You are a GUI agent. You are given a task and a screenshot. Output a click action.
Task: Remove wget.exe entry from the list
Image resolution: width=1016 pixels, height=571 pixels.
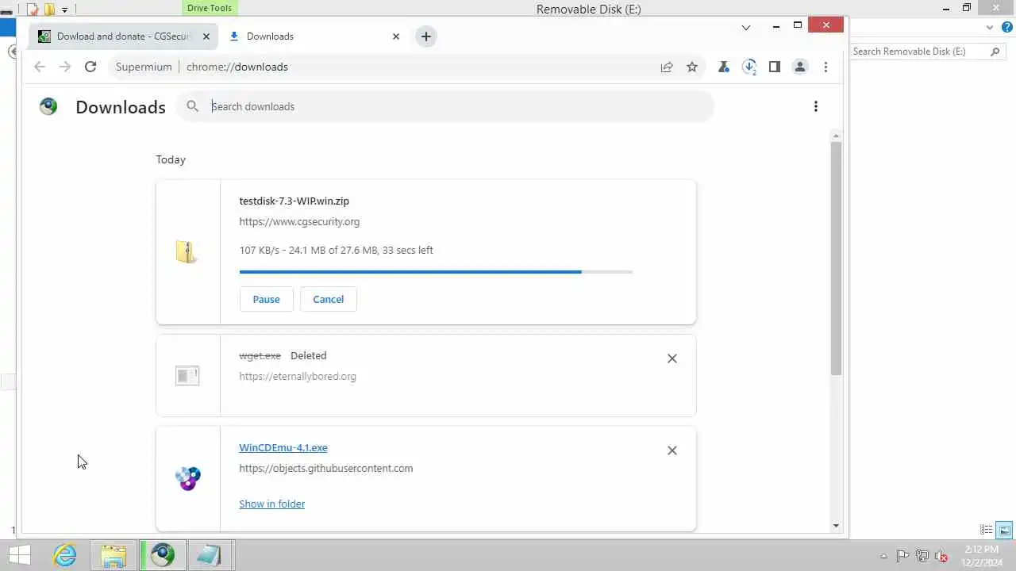672,358
